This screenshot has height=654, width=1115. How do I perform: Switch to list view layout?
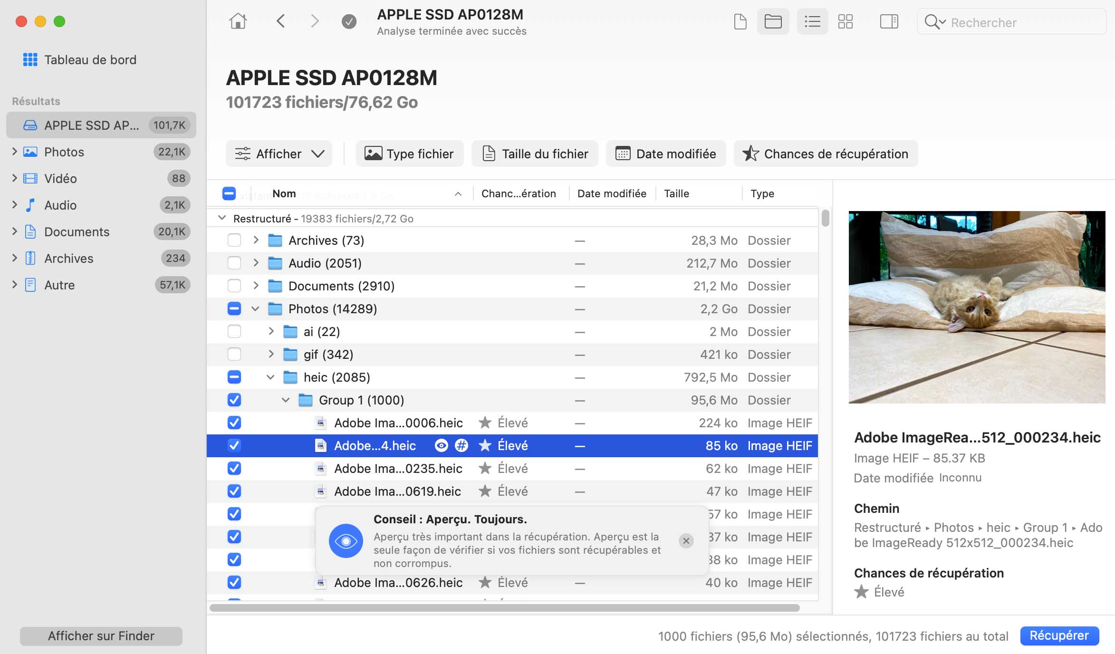(812, 21)
